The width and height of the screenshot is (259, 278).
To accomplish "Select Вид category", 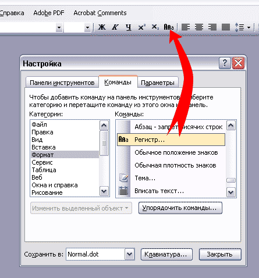I will 65,140.
